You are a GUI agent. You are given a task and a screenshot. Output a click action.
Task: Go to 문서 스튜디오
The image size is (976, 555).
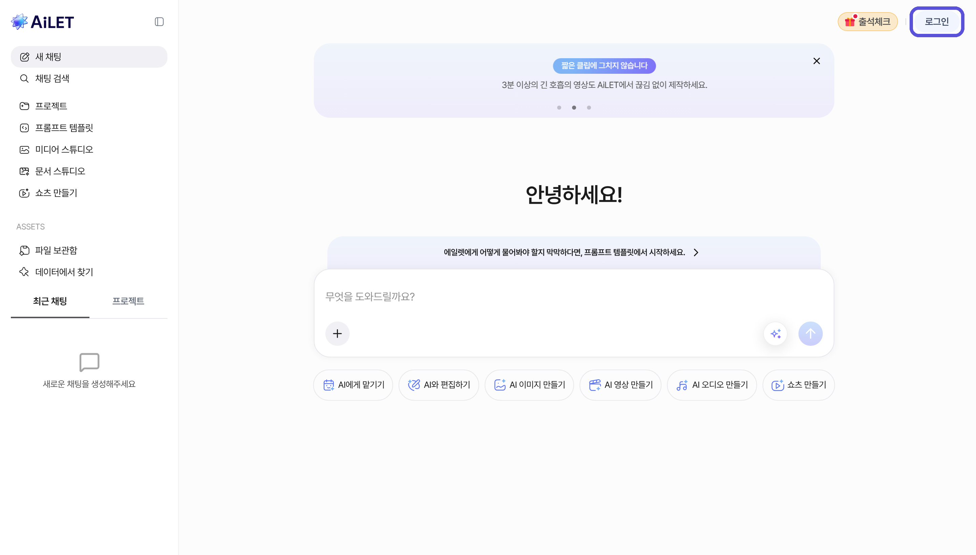tap(89, 171)
